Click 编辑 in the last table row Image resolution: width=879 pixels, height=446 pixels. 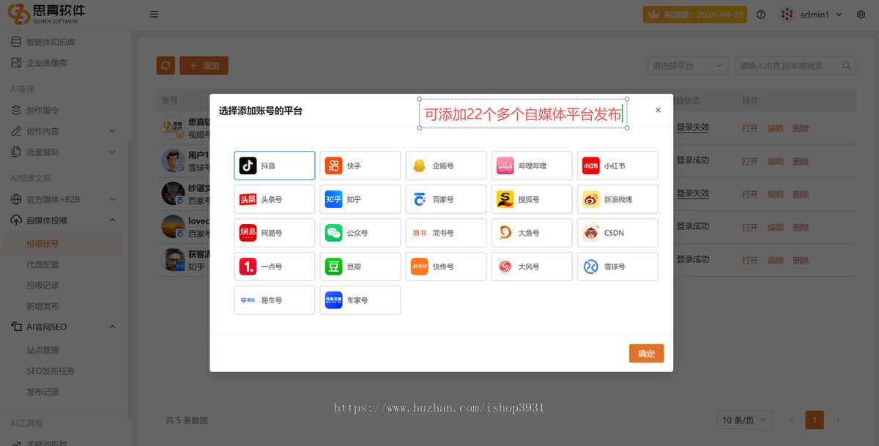[775, 260]
